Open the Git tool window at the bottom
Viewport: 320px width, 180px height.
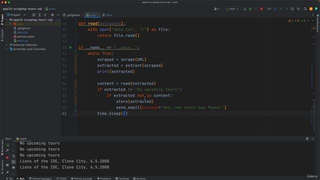coord(9,178)
